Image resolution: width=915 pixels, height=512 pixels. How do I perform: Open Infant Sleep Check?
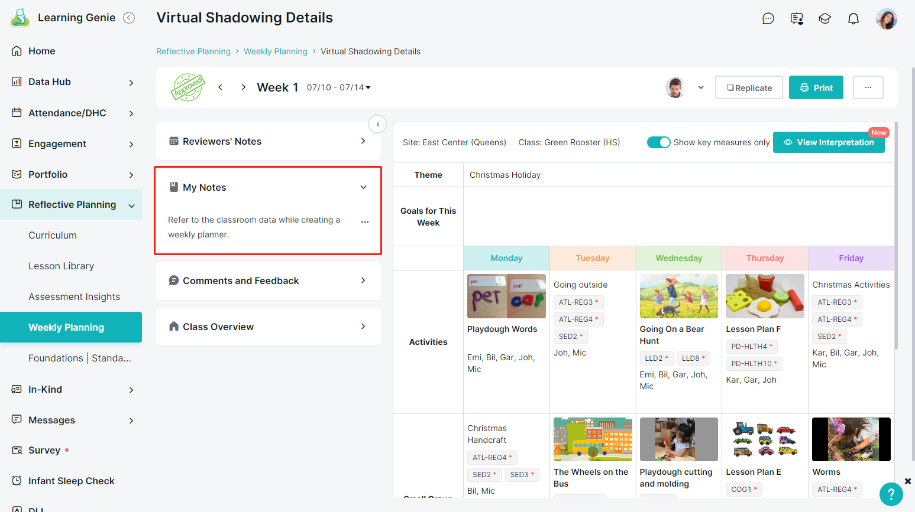[71, 481]
